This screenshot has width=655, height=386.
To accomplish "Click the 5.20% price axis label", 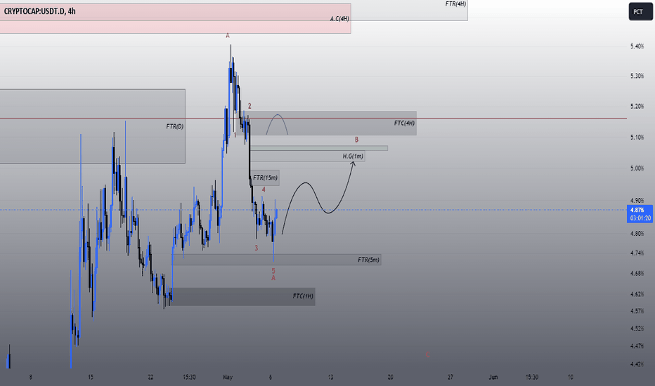I will coord(637,107).
